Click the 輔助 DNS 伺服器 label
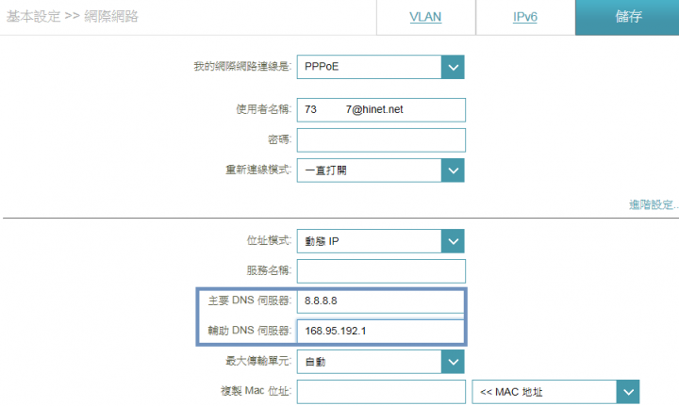Screen dimensions: 679x406 (249, 331)
